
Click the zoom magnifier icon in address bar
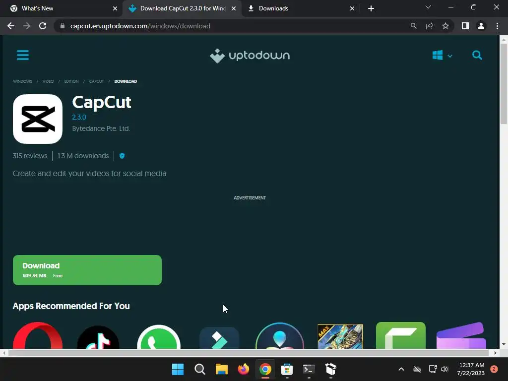(x=413, y=26)
